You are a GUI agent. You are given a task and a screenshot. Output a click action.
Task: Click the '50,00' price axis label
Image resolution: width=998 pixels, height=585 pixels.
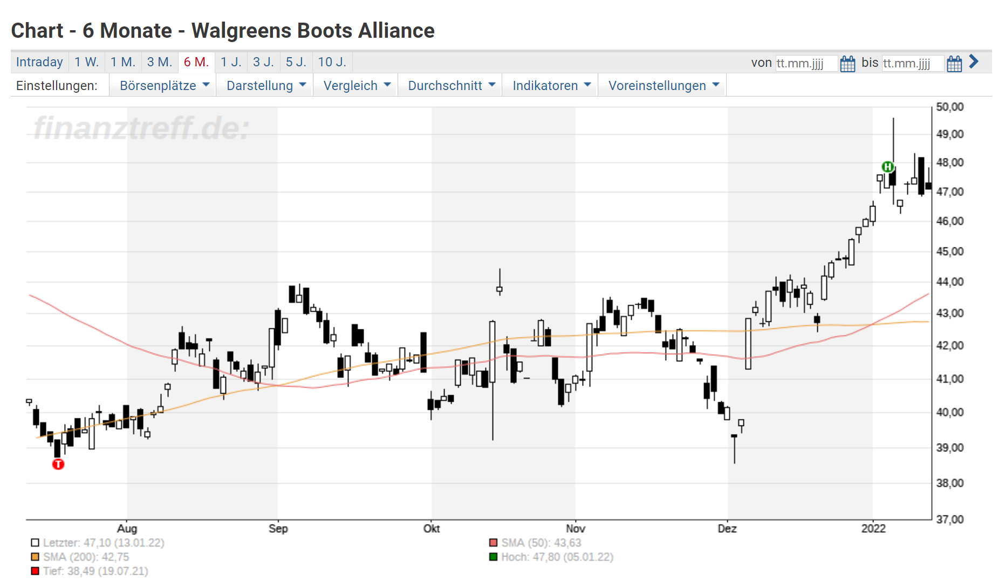(950, 107)
